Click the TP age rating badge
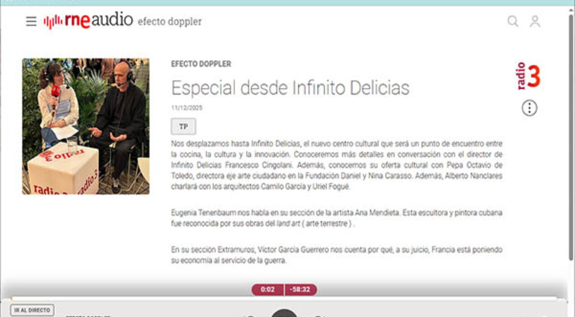 (183, 127)
